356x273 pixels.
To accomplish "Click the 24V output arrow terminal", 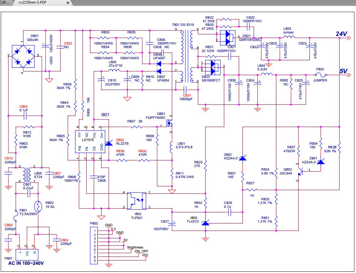I will (x=349, y=38).
